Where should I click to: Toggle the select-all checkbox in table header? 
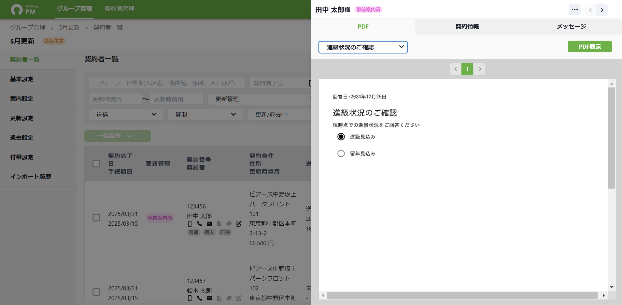point(96,164)
